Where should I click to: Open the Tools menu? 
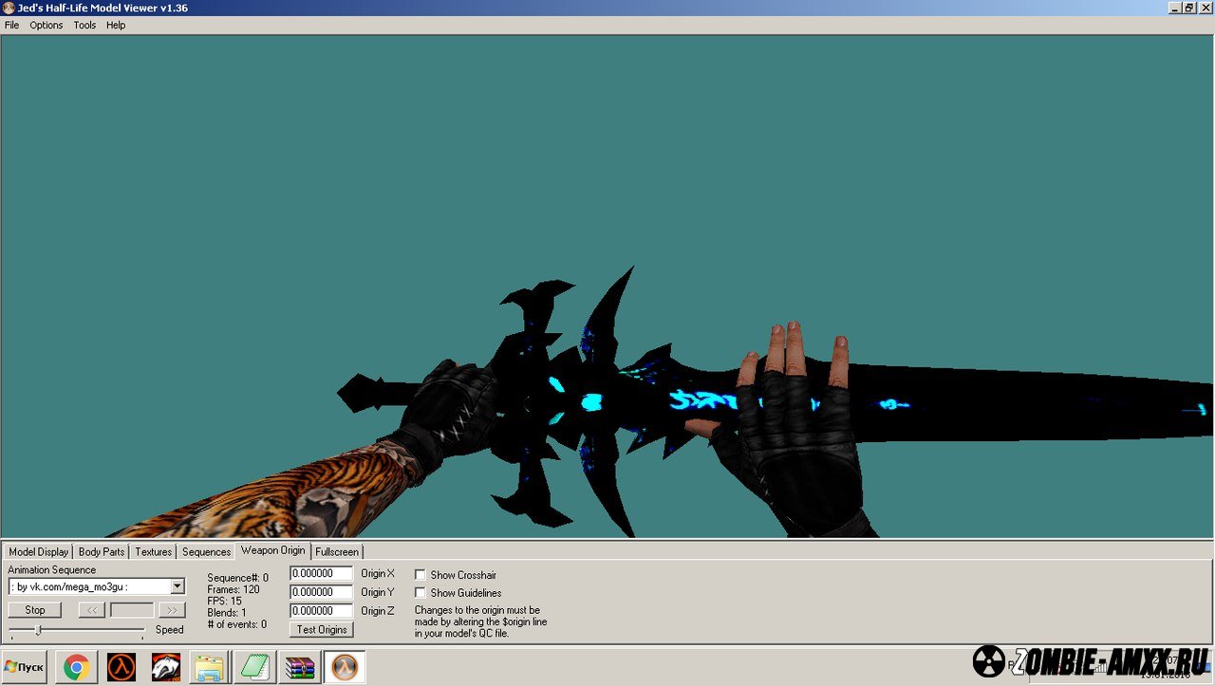84,26
